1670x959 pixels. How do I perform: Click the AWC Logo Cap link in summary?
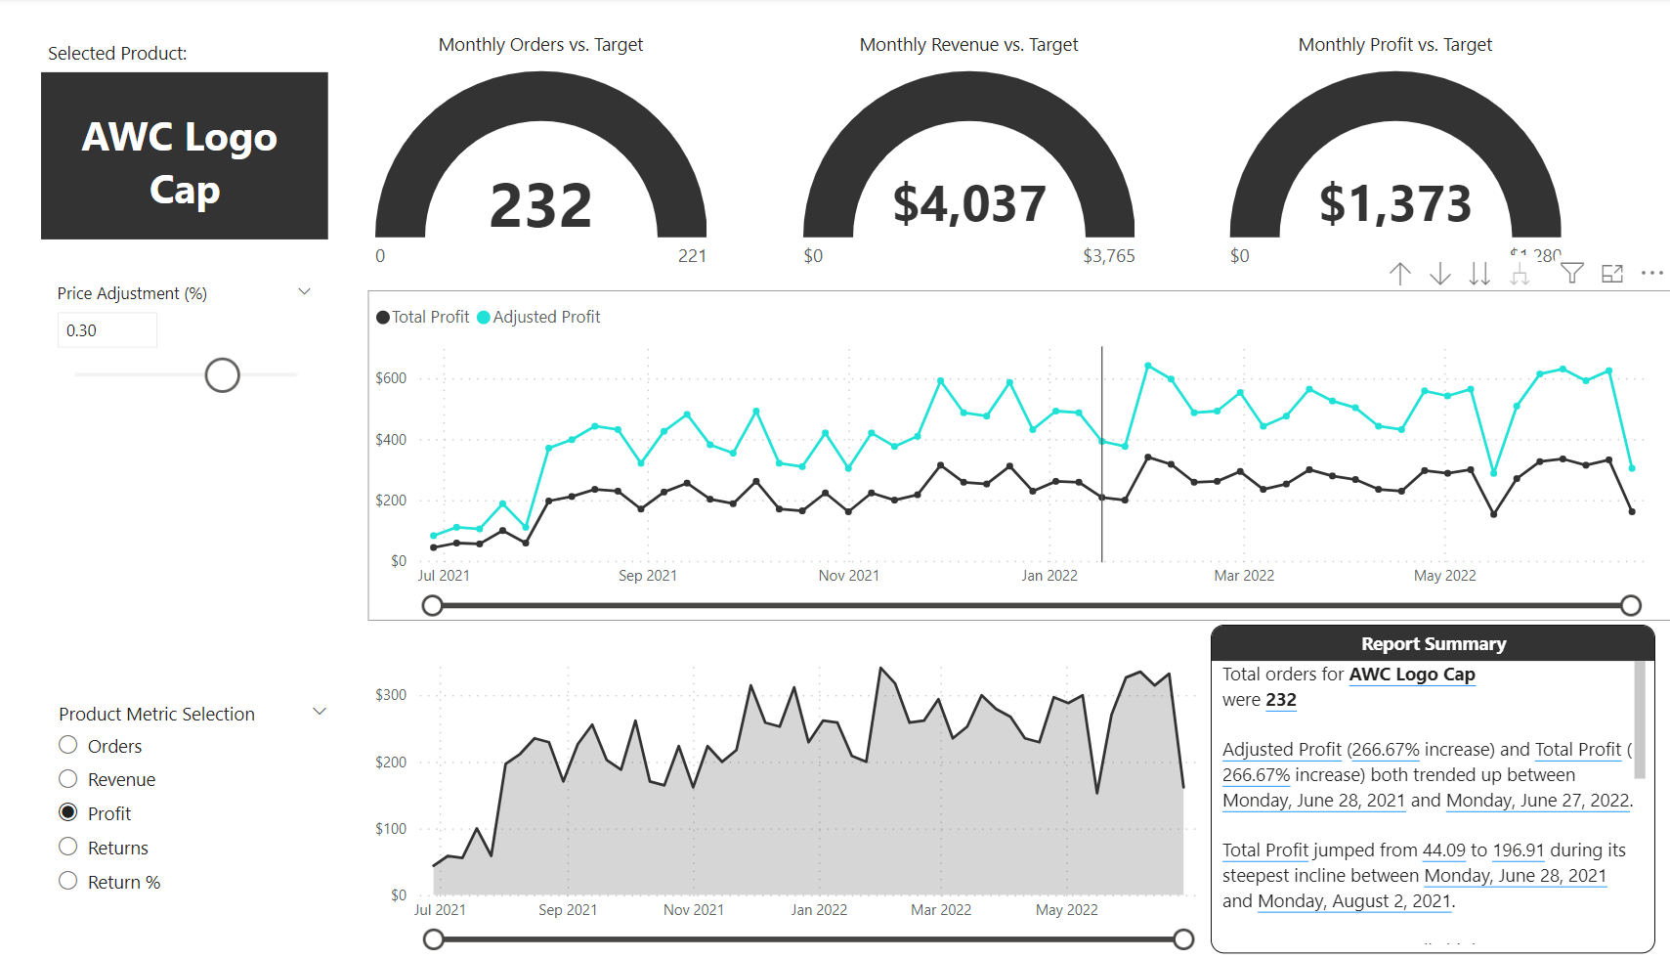point(1412,675)
